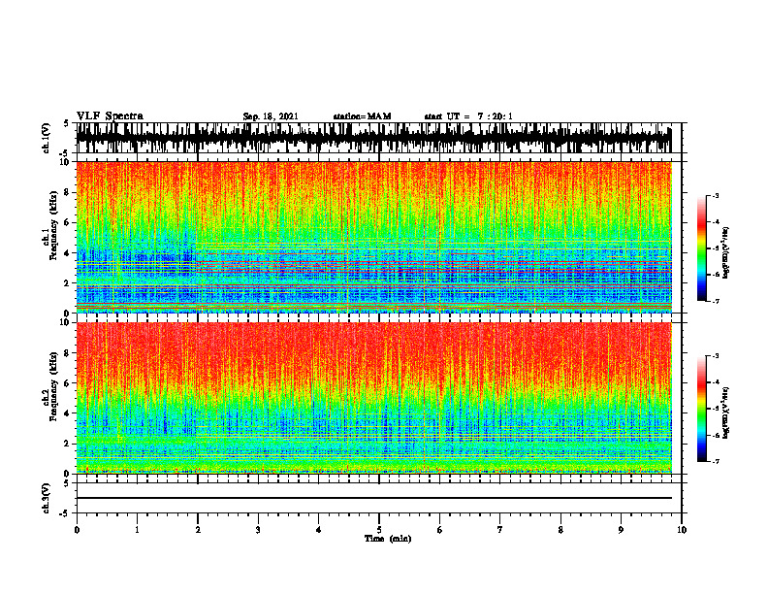Image resolution: width=768 pixels, height=594 pixels.
Task: Click the ch.2 colorbar "log(PSD)" label
Action: [x=726, y=412]
